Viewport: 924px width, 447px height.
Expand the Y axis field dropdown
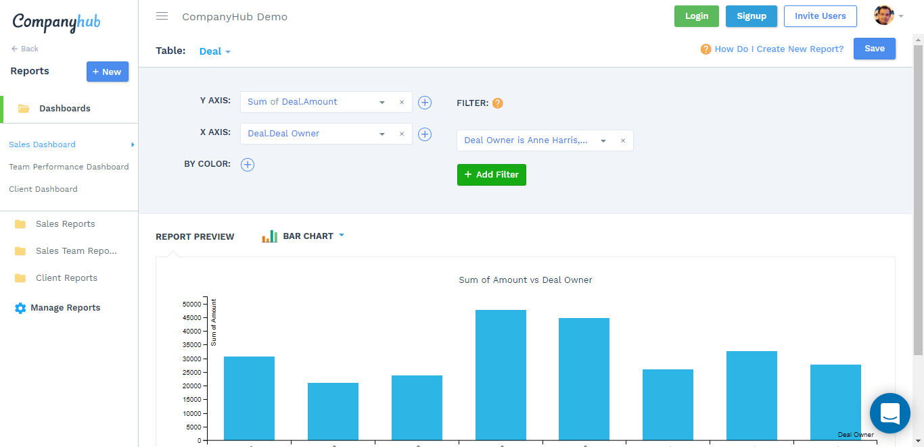pyautogui.click(x=382, y=103)
